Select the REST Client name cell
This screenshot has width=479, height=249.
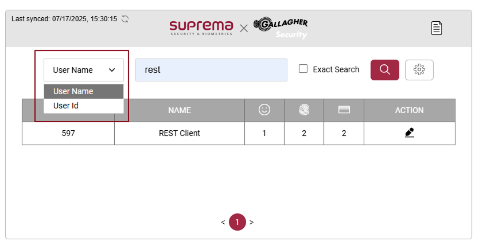180,133
